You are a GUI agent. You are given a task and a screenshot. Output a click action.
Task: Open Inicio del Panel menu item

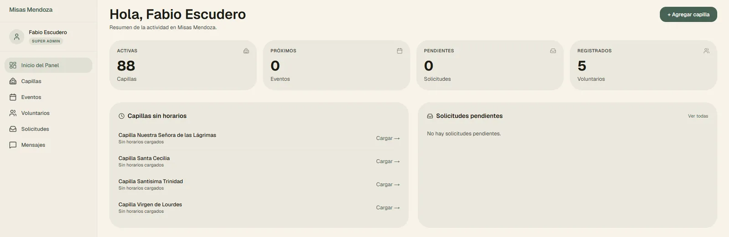click(x=48, y=65)
